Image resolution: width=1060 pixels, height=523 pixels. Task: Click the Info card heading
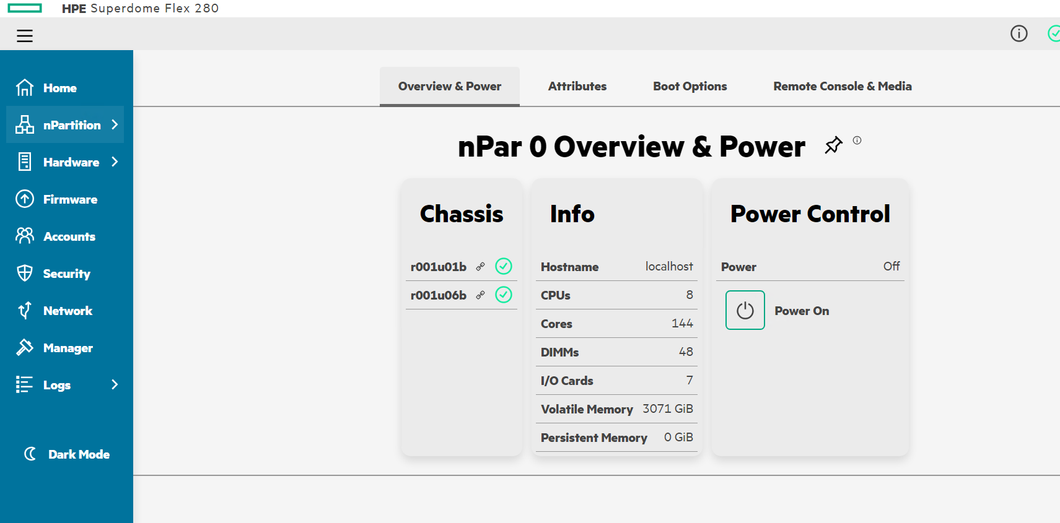coord(572,214)
